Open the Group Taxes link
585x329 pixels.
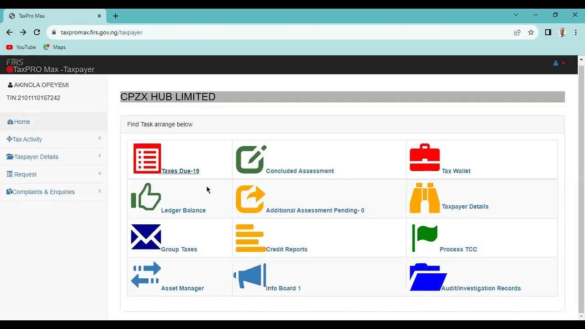[179, 249]
